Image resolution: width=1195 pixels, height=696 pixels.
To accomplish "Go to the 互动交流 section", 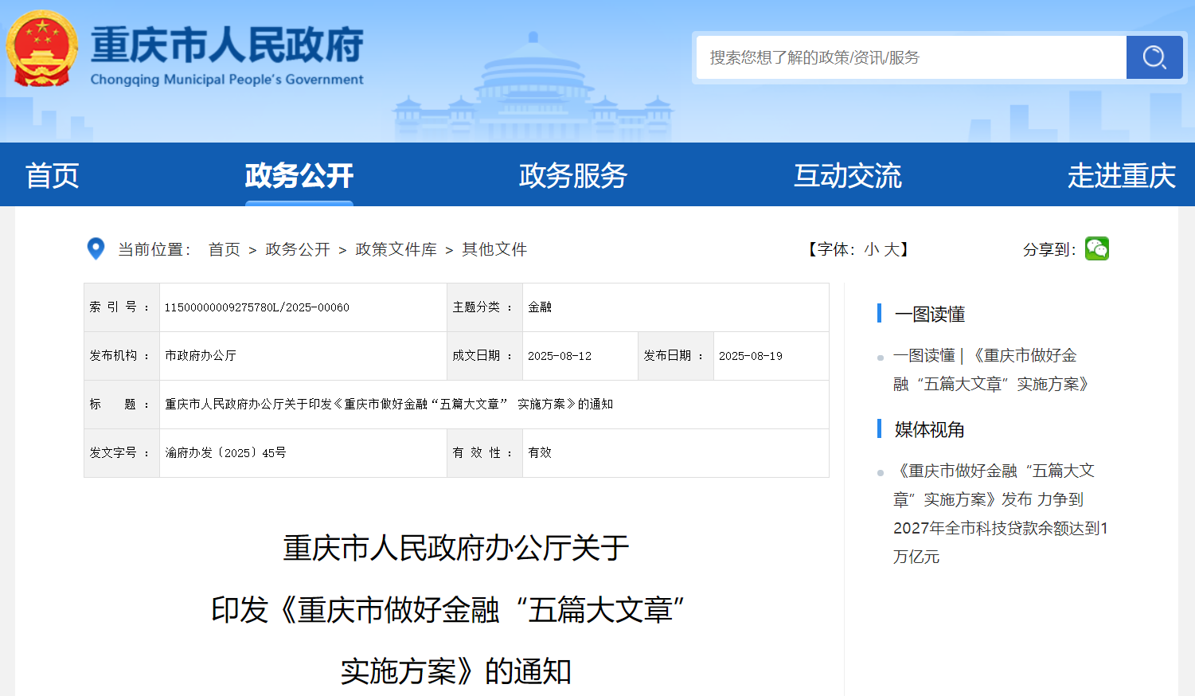I will (847, 175).
